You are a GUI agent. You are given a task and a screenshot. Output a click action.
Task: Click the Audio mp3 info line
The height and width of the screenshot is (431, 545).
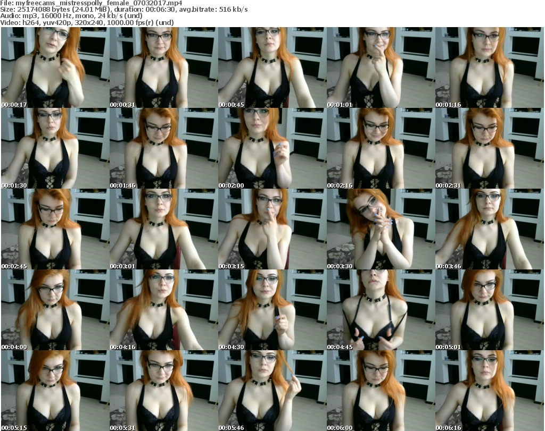click(x=71, y=16)
